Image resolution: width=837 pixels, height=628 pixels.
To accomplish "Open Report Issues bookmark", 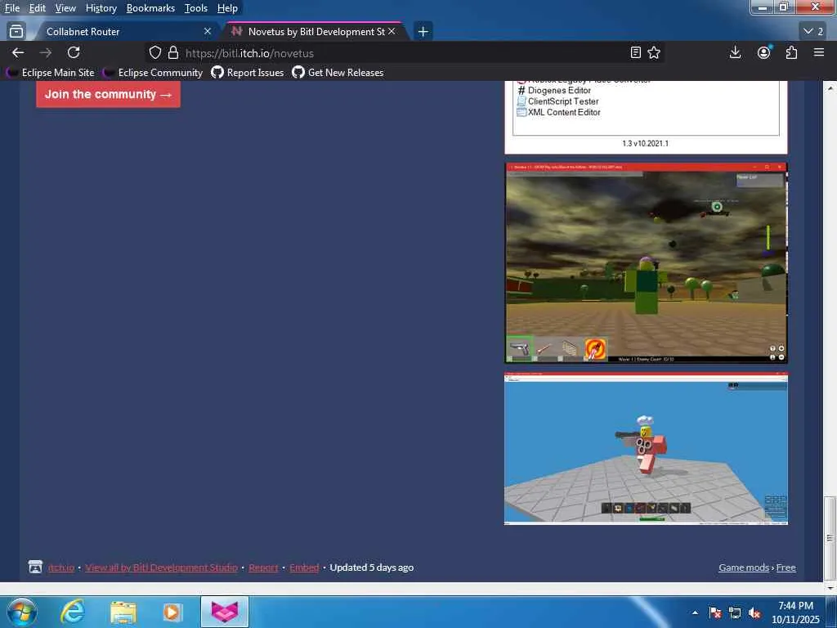I will 248,73.
